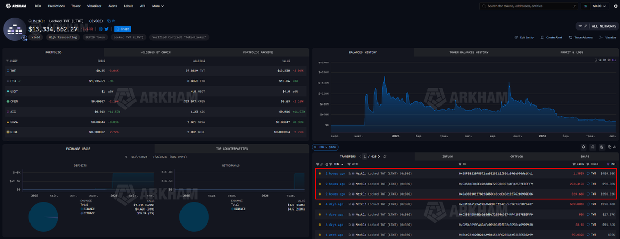620x239 pixels.
Task: Select the 1W chart time range
Action: [600, 60]
